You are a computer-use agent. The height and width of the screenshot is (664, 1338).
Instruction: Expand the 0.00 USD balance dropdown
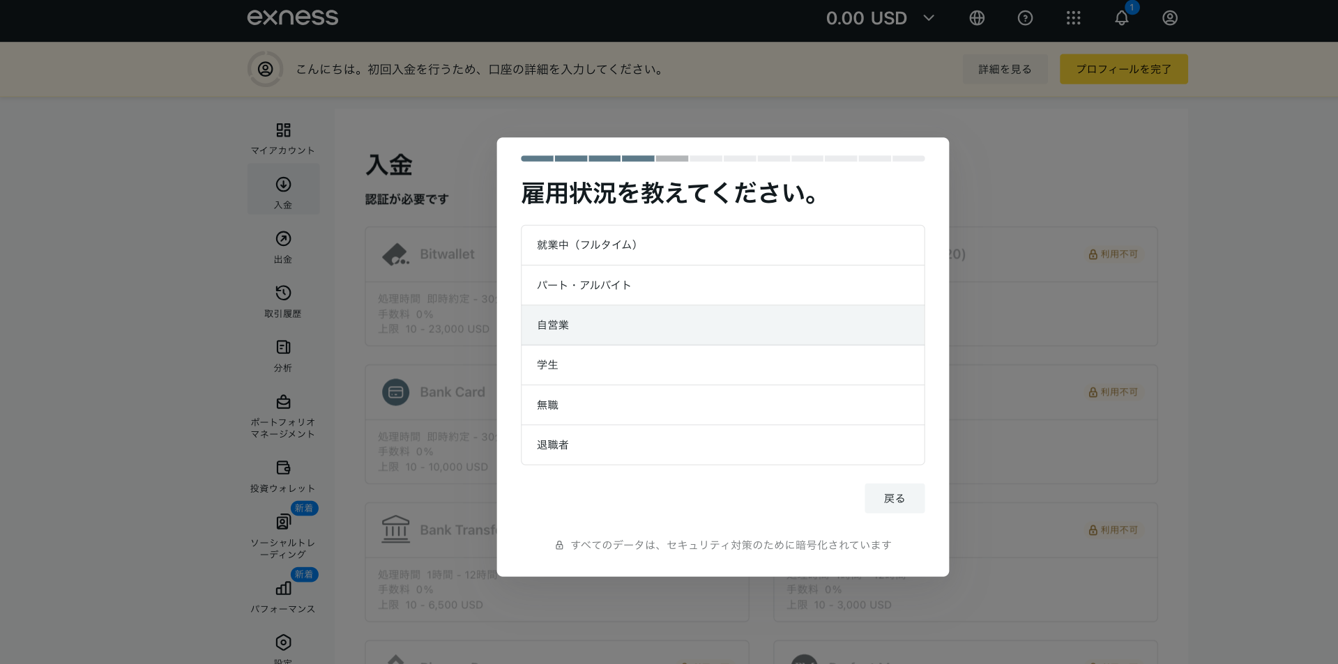click(880, 18)
